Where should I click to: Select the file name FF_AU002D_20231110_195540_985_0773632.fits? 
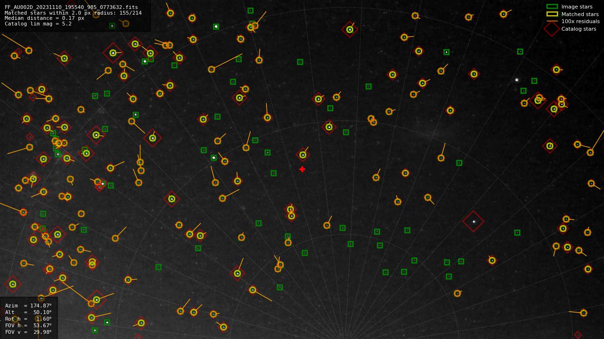point(71,7)
